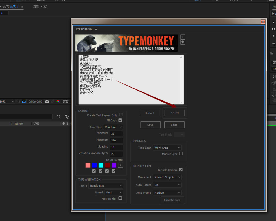The image size is (276, 221).
Task: Click the TypeMonkey help question mark icon
Action: tap(183, 37)
